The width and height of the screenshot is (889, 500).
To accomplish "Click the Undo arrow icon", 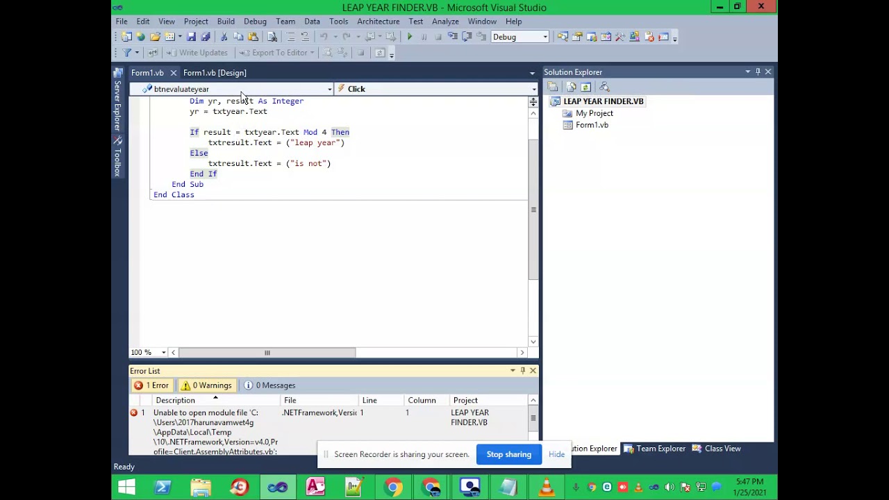I will pos(323,37).
